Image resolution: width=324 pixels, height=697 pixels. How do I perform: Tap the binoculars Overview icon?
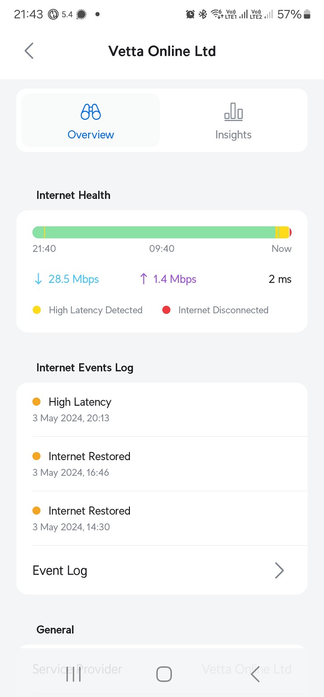(x=91, y=112)
